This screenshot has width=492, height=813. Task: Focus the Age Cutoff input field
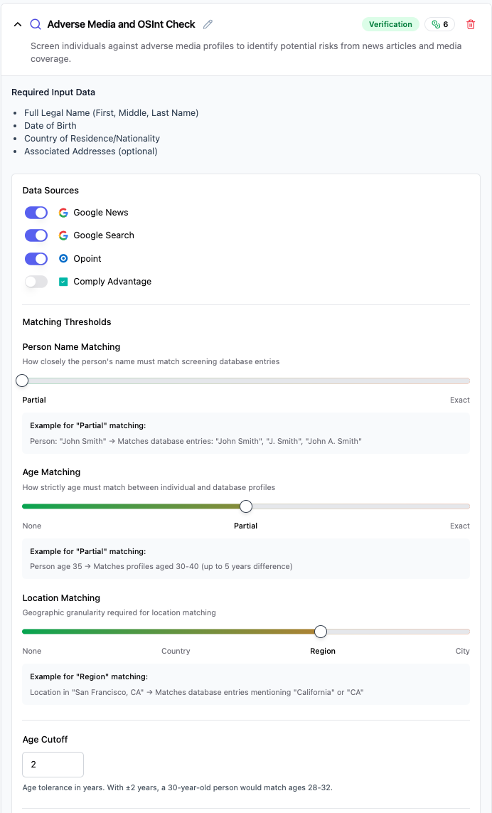53,764
